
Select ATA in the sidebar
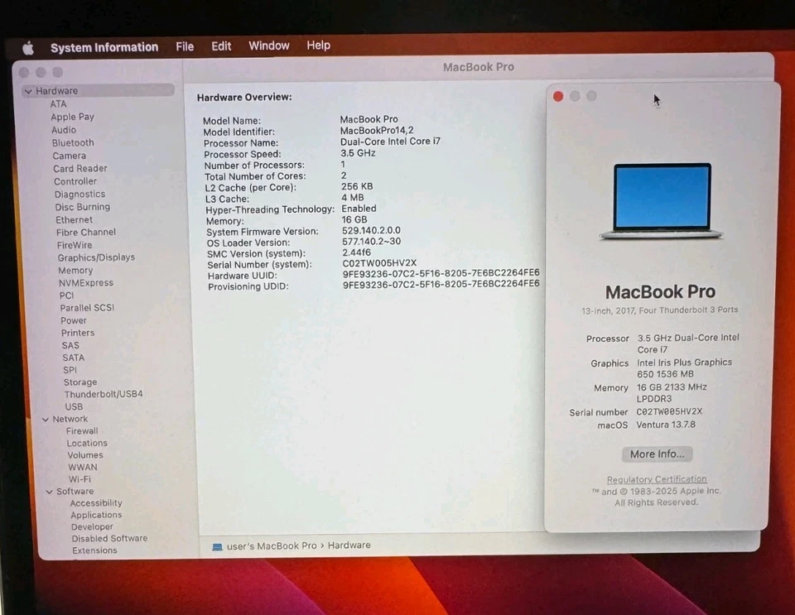pos(58,103)
